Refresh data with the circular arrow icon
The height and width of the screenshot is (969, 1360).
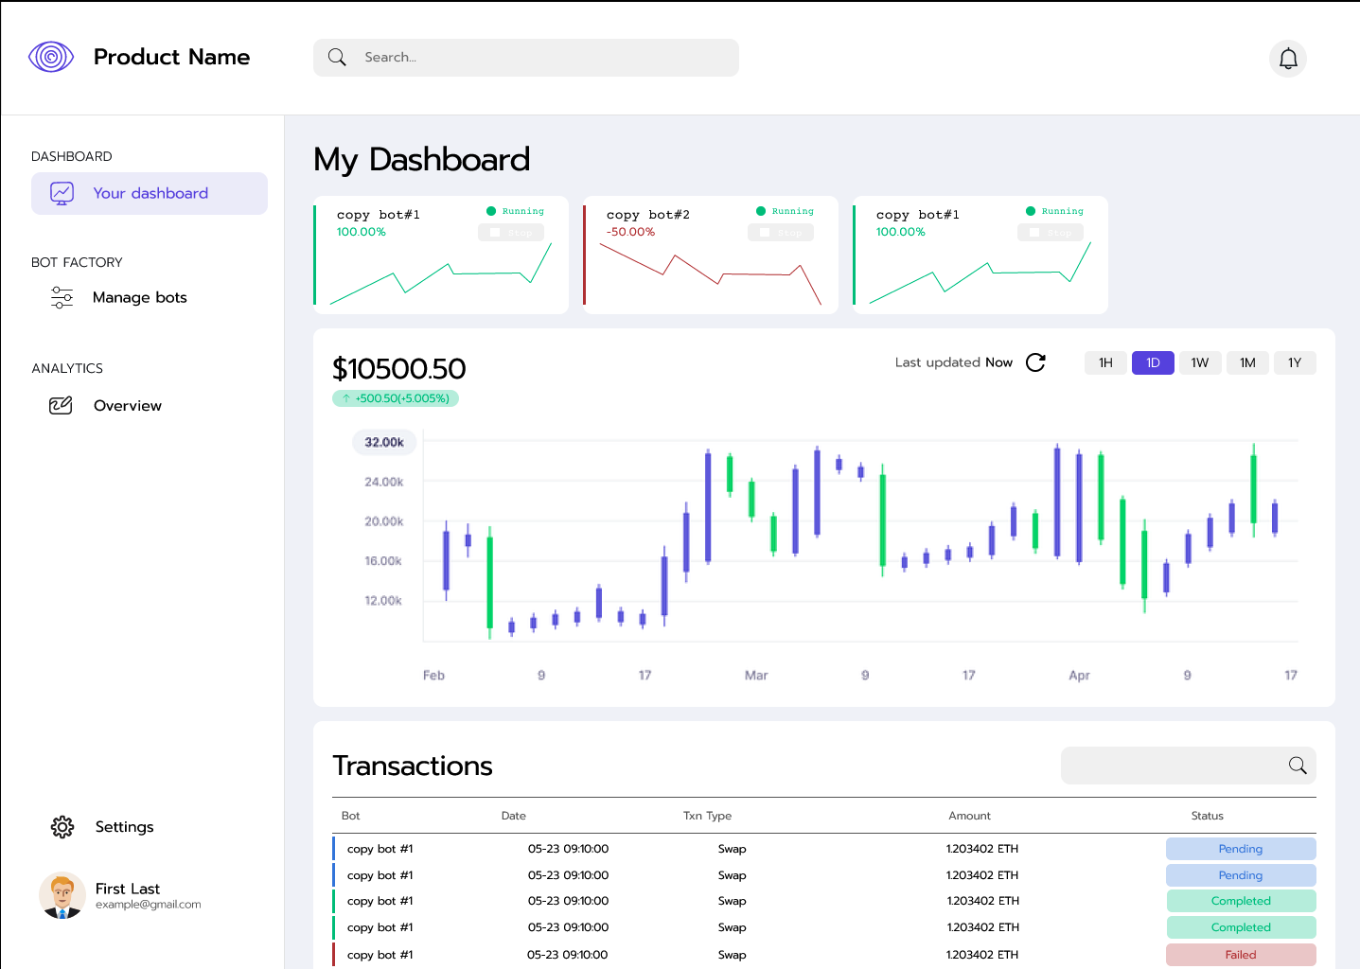click(1035, 362)
